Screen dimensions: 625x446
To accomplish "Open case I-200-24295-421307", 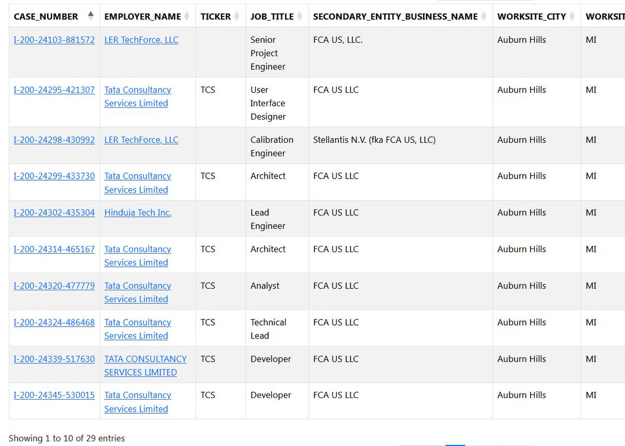I will point(54,90).
